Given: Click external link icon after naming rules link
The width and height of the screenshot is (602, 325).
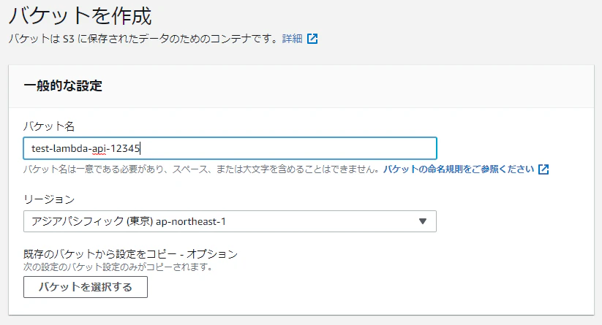Looking at the screenshot, I should point(543,169).
